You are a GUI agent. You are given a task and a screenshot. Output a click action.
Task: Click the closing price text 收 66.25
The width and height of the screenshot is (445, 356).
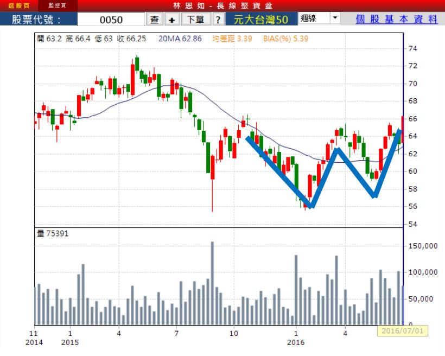point(131,39)
